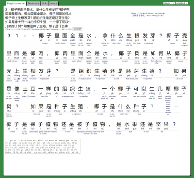Viewport: 194px width, 178px height.
Task: Select the character 拿 in the first row
Action: pyautogui.click(x=105, y=35)
